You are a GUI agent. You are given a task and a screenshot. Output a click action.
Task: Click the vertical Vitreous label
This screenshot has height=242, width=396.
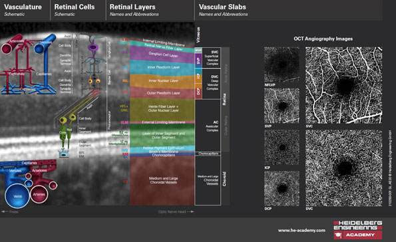(x=198, y=35)
